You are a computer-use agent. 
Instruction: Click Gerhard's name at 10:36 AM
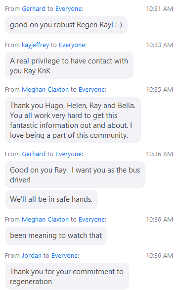(34, 154)
